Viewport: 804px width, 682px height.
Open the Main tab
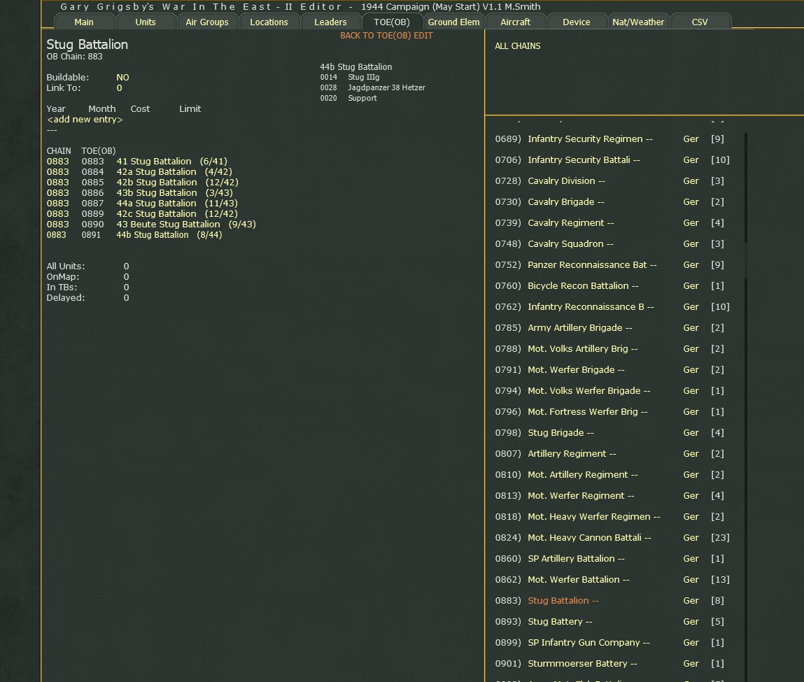(83, 22)
